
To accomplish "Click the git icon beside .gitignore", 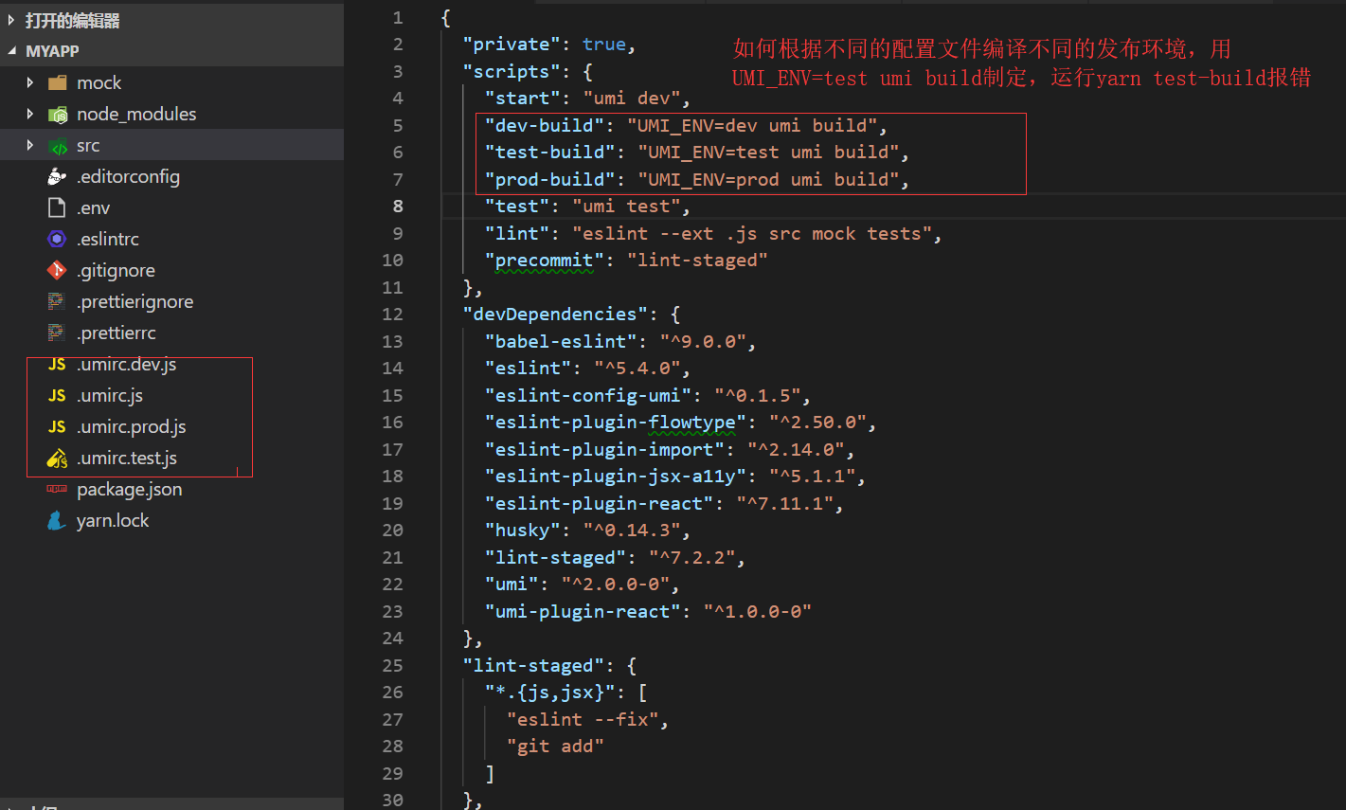I will [x=58, y=270].
